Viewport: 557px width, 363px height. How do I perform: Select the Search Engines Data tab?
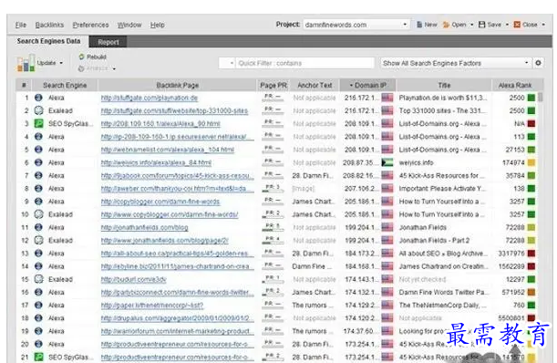click(x=48, y=41)
